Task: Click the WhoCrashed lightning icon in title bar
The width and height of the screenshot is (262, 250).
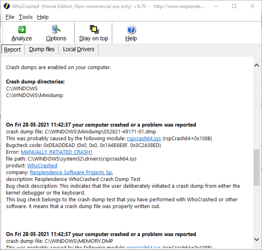Action: pos(7,6)
